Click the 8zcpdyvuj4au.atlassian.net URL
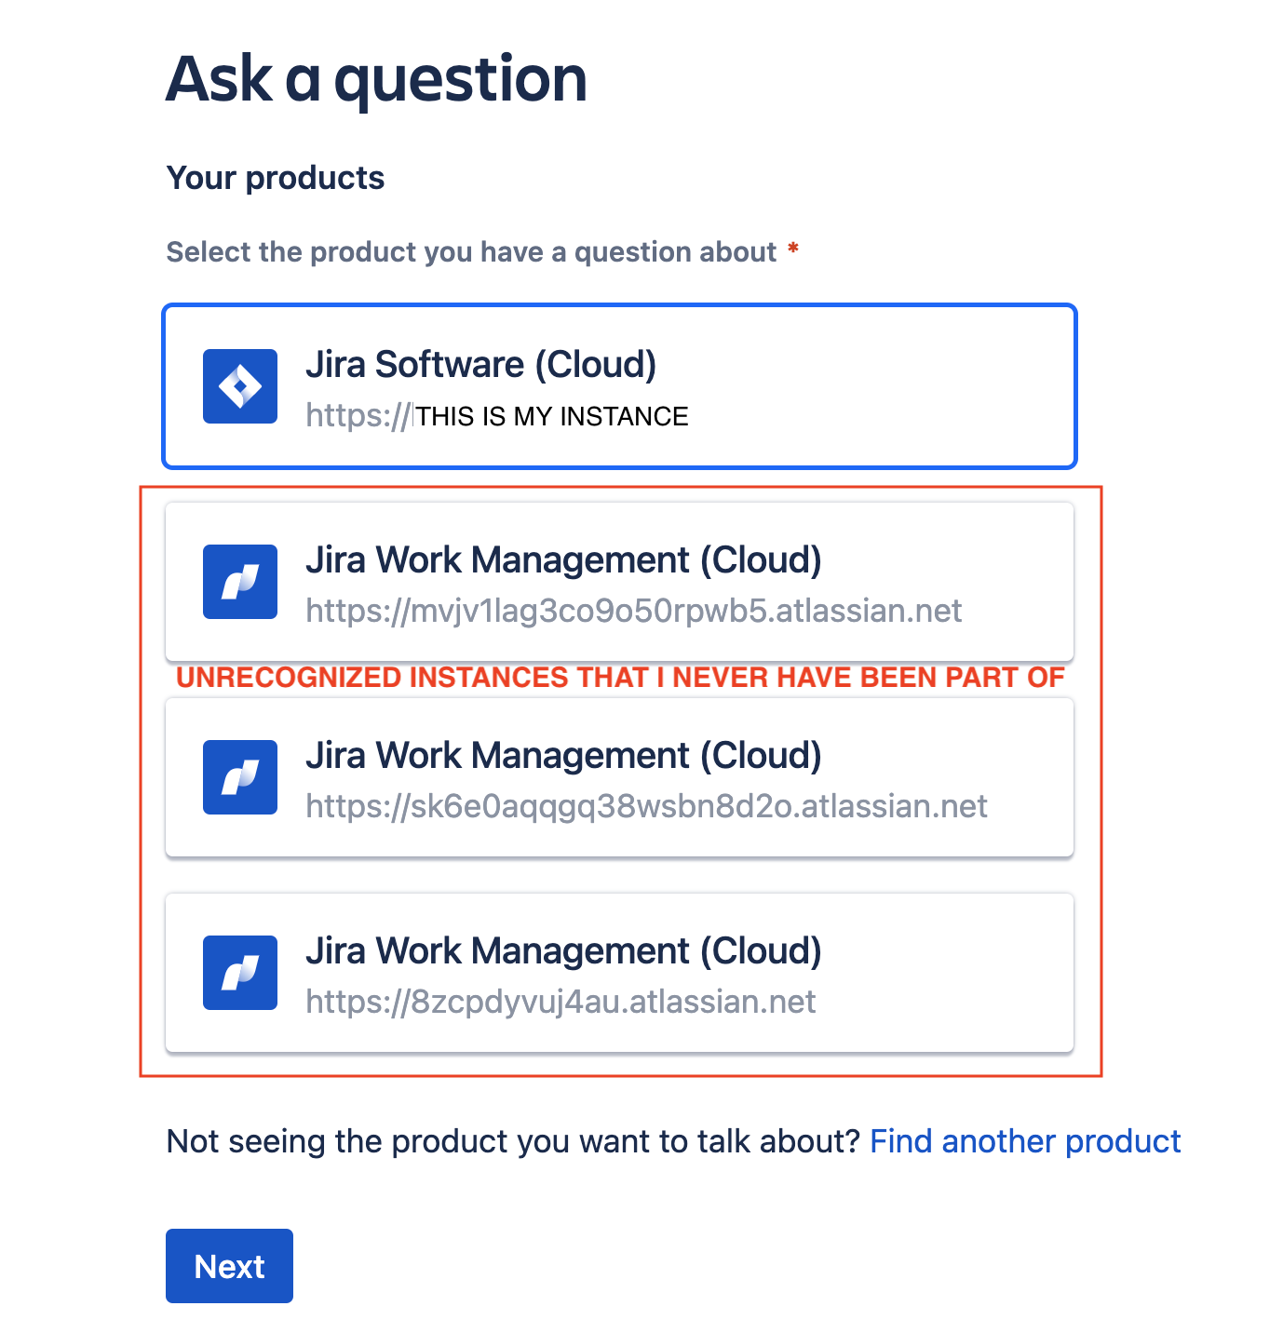Image resolution: width=1283 pixels, height=1333 pixels. click(x=560, y=1002)
